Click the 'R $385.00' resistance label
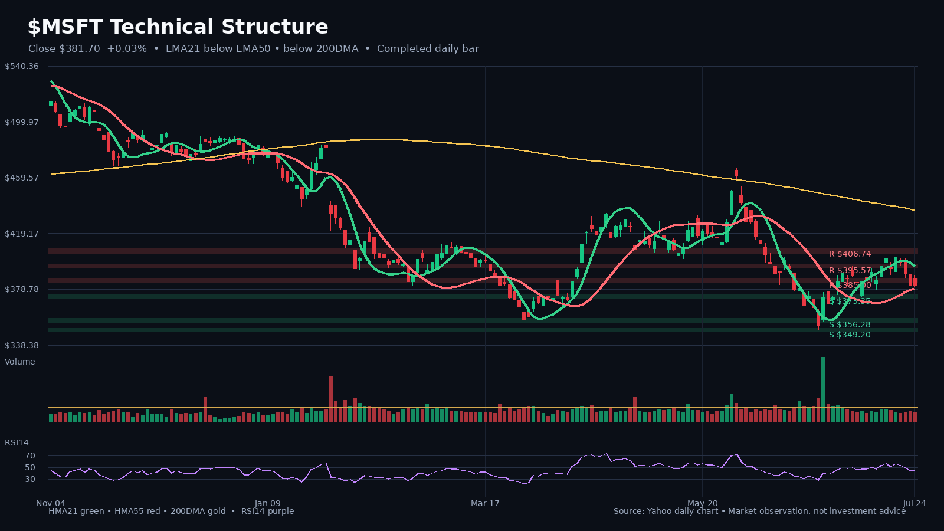 [850, 285]
